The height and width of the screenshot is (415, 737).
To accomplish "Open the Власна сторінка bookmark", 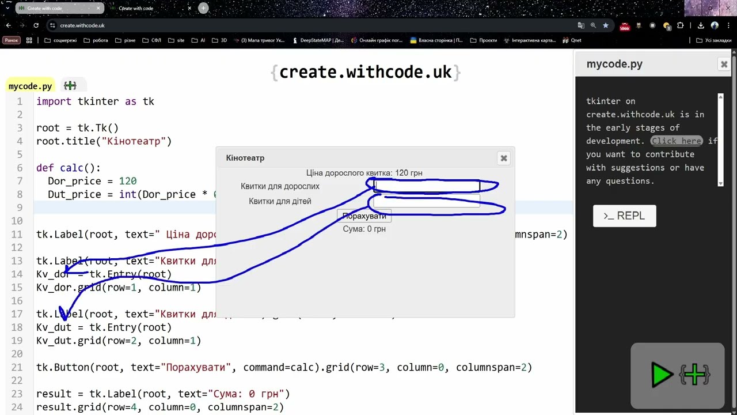I will pos(436,40).
